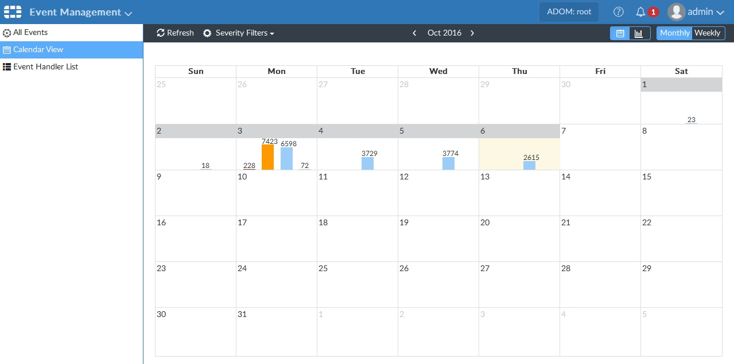734x364 pixels.
Task: Select the Monthly view toggle
Action: [674, 33]
